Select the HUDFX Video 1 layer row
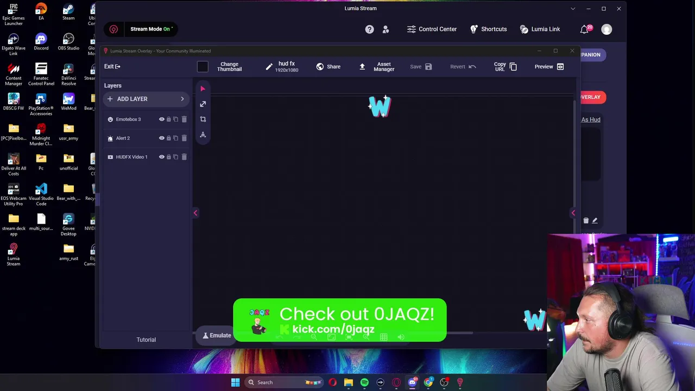This screenshot has width=695, height=391. tap(147, 157)
